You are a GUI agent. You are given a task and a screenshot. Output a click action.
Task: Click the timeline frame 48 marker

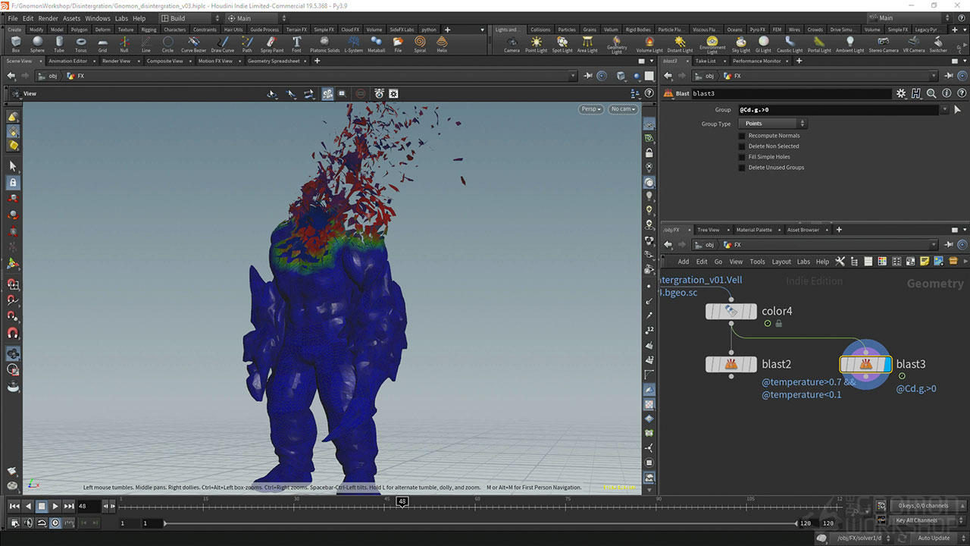pyautogui.click(x=402, y=502)
